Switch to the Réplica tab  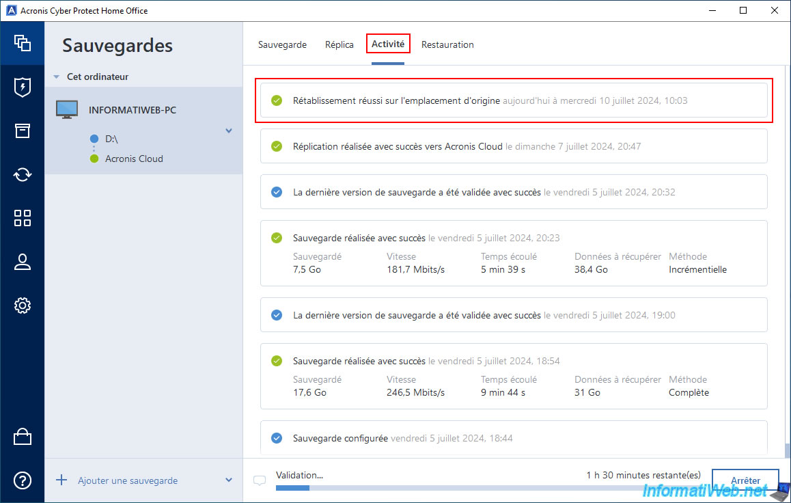[x=339, y=44]
